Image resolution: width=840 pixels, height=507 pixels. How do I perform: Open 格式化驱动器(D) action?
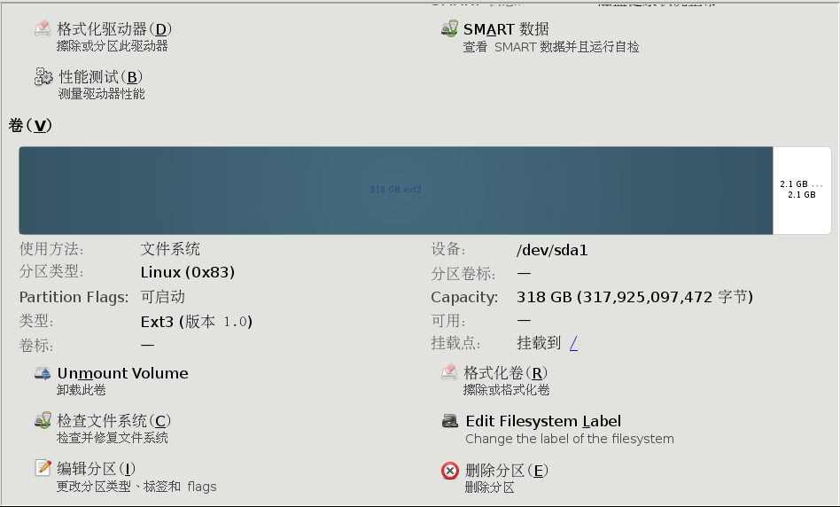coord(114,29)
